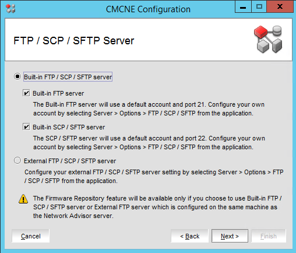296x253 pixels.
Task: Go back with the < Back button
Action: (189, 236)
